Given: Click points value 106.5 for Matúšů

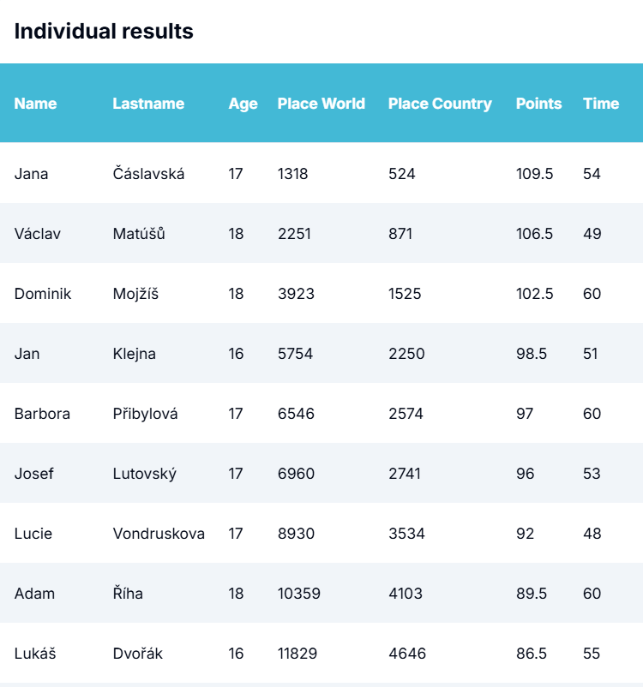Looking at the screenshot, I should (x=534, y=234).
